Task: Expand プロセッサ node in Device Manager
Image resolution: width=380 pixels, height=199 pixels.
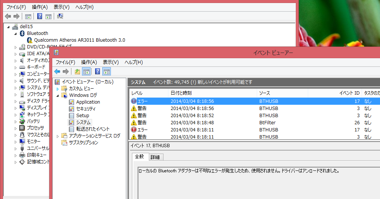Action: (15, 128)
